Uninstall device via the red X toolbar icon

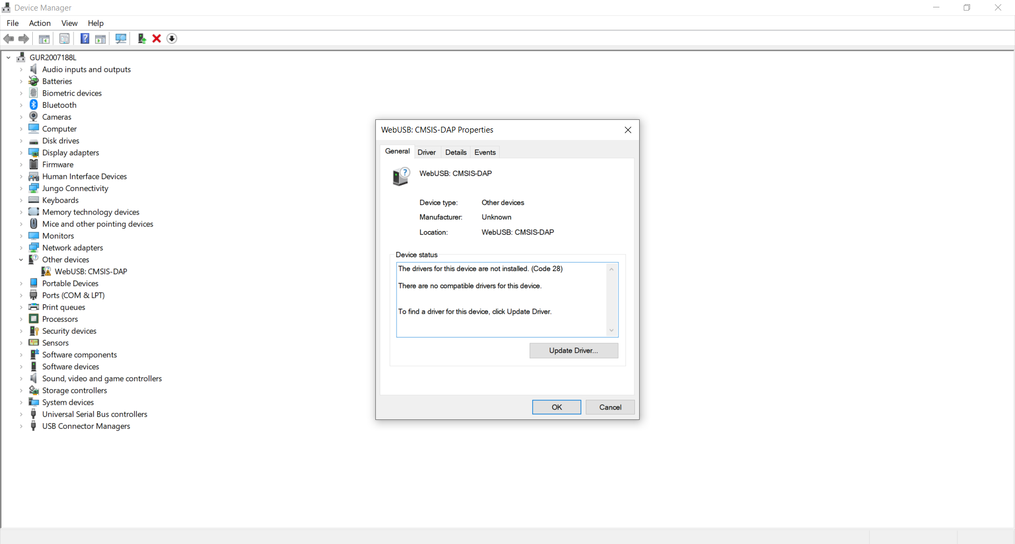(x=156, y=39)
